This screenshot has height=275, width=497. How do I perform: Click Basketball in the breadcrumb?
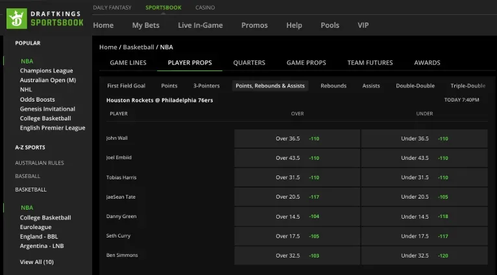tap(138, 47)
